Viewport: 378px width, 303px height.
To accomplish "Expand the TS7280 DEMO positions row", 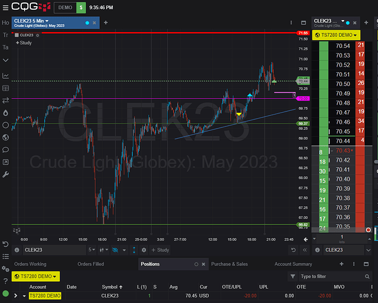I will 25,296.
